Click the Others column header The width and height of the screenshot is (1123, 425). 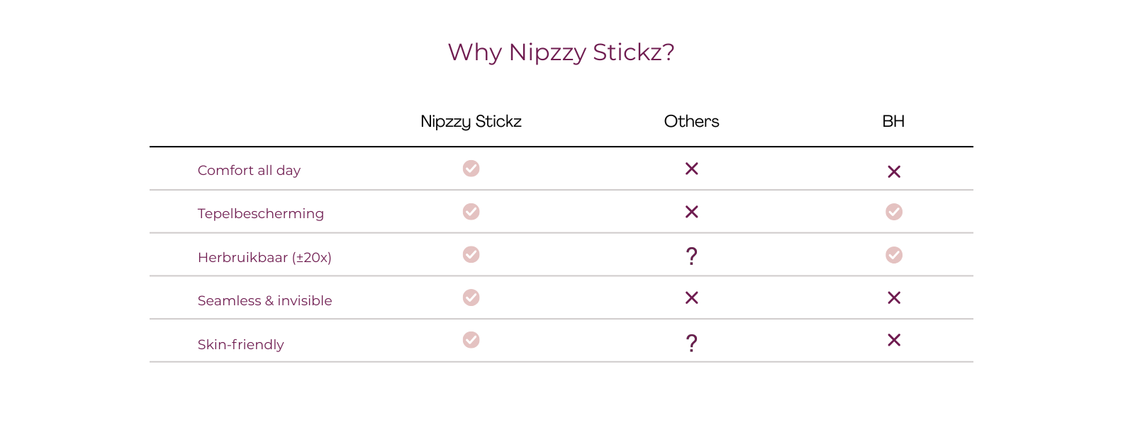pyautogui.click(x=691, y=121)
